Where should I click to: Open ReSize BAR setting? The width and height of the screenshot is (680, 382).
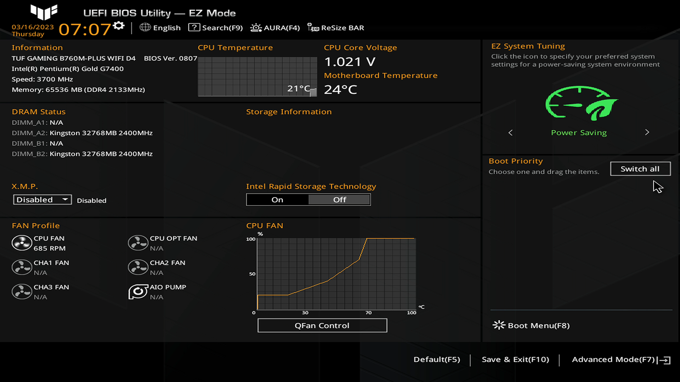(335, 28)
